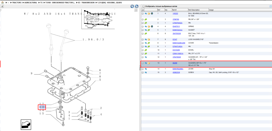
Task: Click the green arrow icon in DOWEL row
Action: point(146,50)
